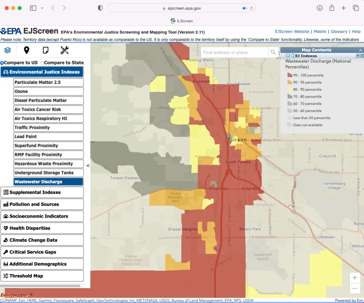Open the Places location pin tab
The width and height of the screenshot is (364, 303).
click(27, 50)
